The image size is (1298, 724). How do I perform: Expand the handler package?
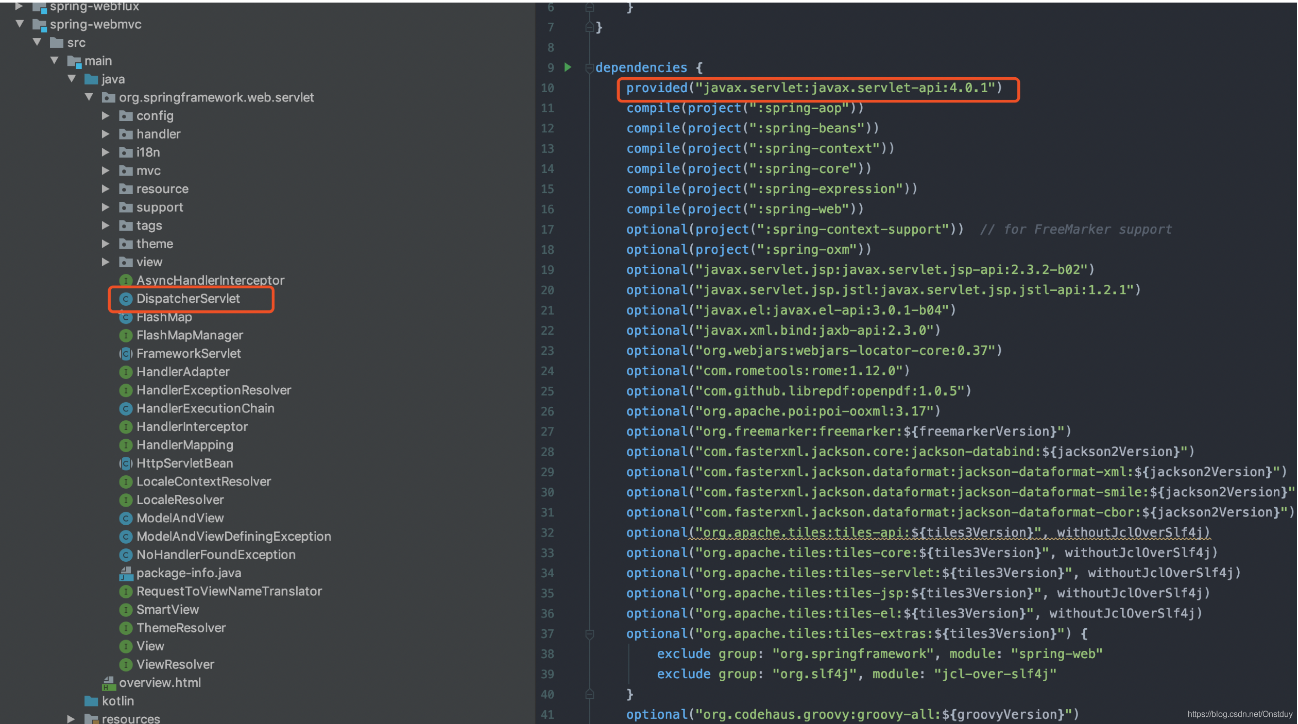click(x=106, y=134)
